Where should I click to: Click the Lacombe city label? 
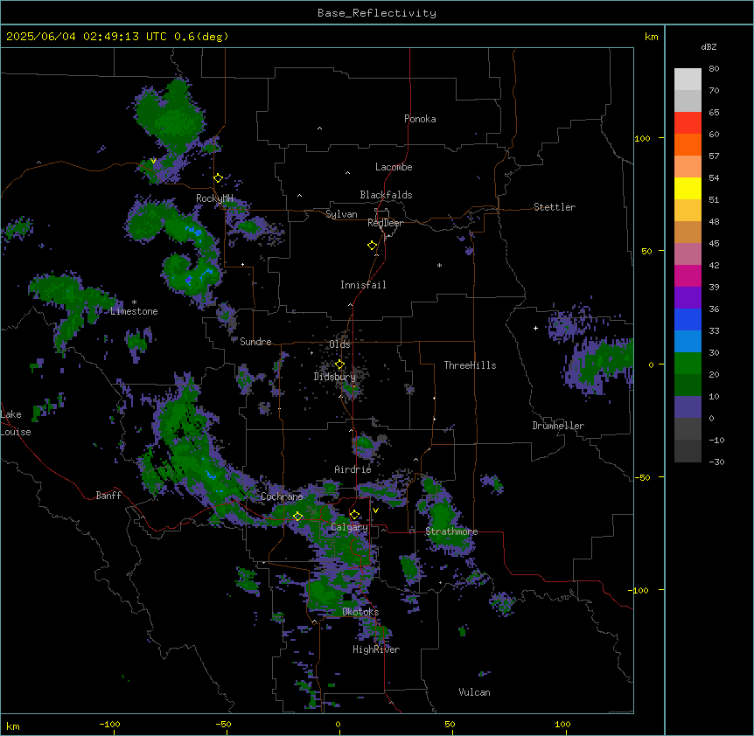394,167
